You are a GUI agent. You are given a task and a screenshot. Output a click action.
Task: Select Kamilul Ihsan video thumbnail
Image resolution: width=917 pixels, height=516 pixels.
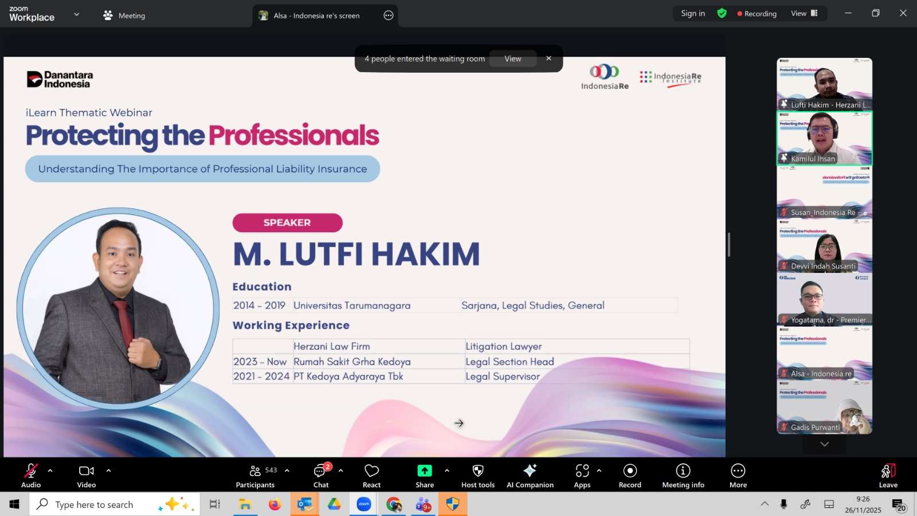(x=824, y=138)
